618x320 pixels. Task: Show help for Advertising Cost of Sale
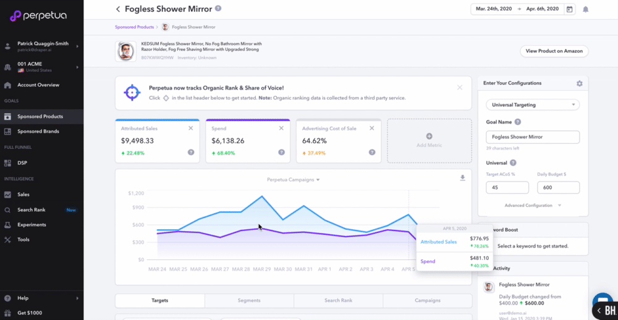pos(371,153)
